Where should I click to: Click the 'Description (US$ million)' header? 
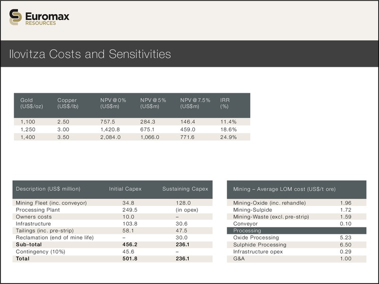pyautogui.click(x=48, y=189)
